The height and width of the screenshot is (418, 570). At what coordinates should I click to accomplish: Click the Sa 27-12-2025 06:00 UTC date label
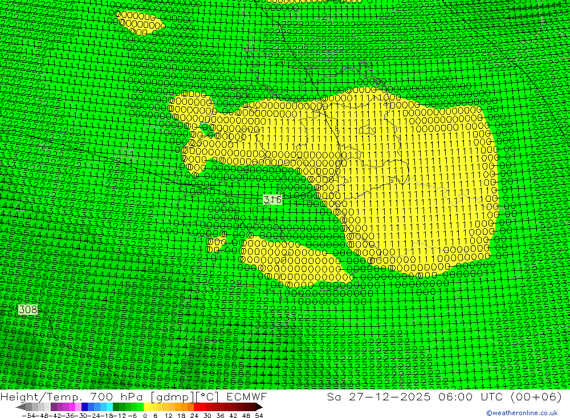coord(409,397)
